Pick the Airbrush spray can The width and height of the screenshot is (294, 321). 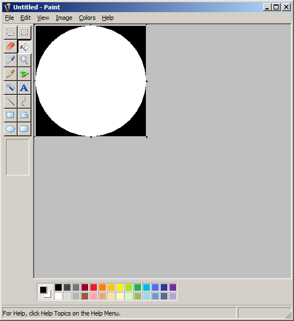[10, 88]
